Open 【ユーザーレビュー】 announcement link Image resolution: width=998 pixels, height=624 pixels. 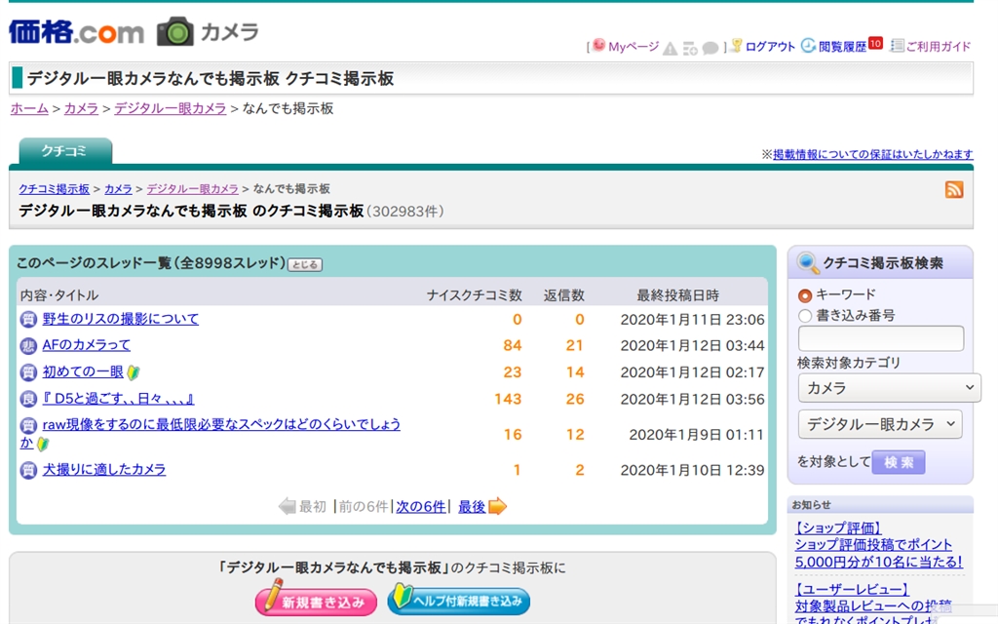point(852,590)
